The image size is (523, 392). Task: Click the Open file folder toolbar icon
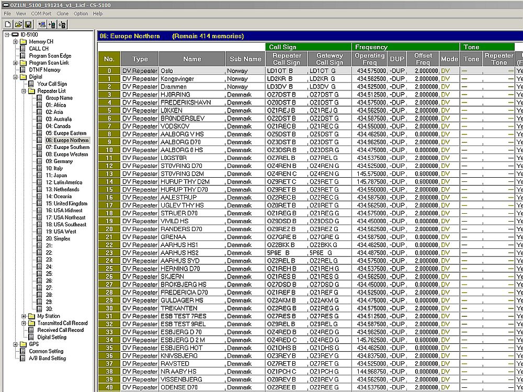point(18,25)
